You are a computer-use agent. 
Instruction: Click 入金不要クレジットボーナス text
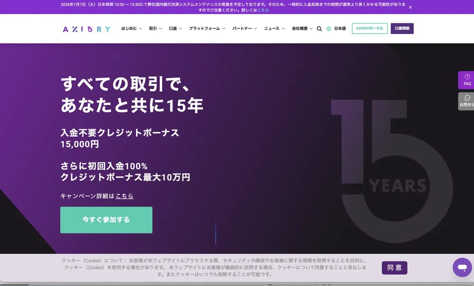(x=120, y=133)
